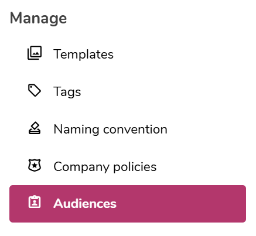This screenshot has width=256, height=236.
Task: Click the Company policies badge icon
Action: tap(35, 165)
